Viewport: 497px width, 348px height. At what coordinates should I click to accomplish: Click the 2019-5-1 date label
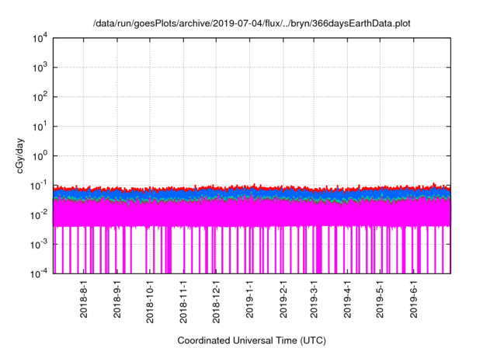[x=380, y=299]
